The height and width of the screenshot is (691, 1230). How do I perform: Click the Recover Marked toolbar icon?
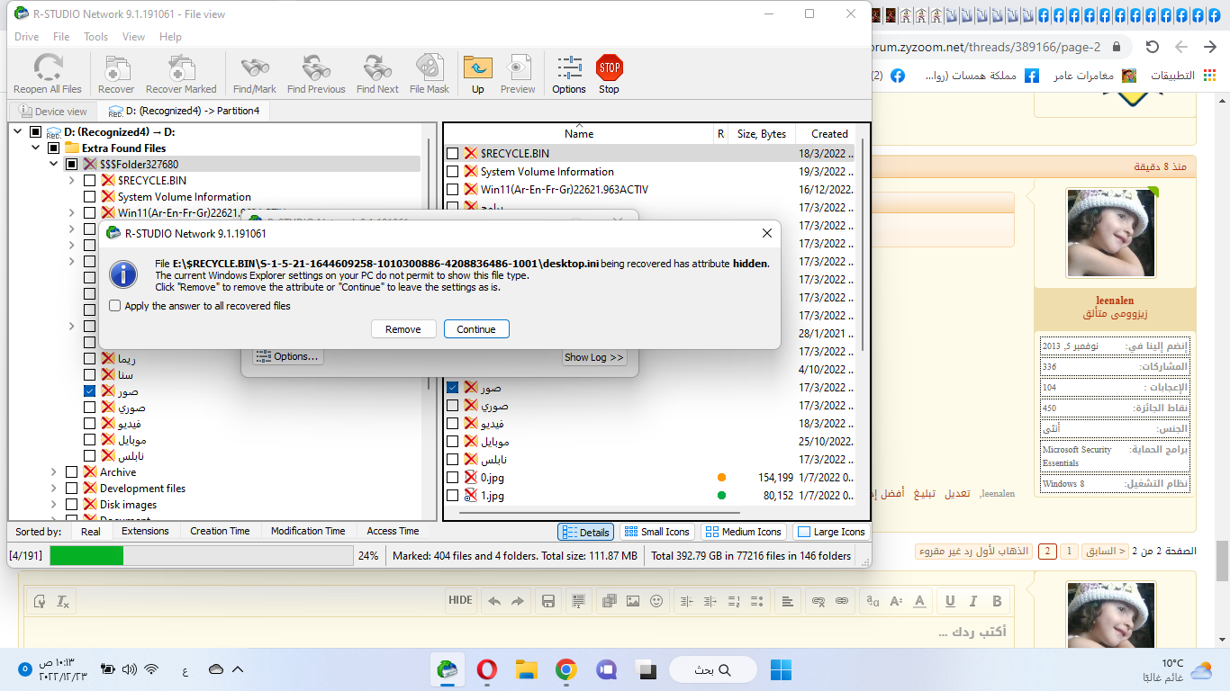point(181,74)
